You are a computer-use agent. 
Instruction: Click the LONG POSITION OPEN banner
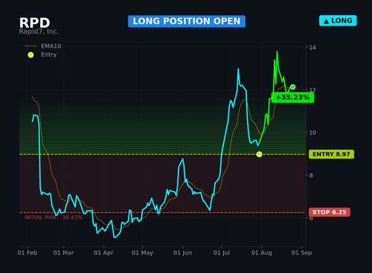tap(187, 22)
